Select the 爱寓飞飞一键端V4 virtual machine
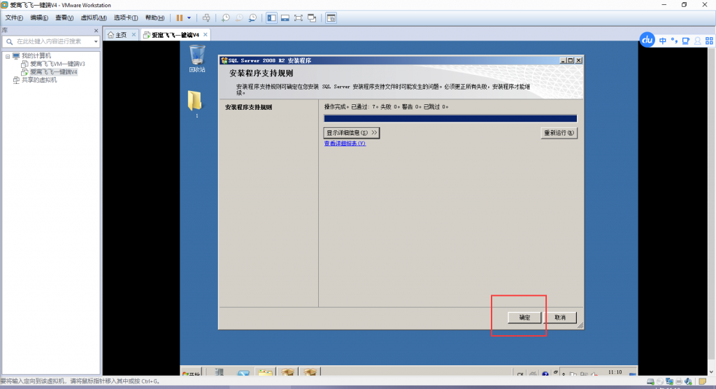 tap(53, 72)
